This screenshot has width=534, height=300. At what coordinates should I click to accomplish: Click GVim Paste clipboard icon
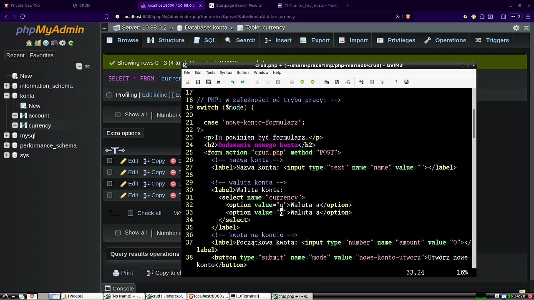[278, 82]
